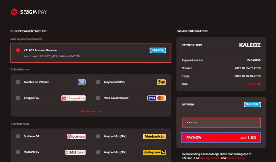
Task: Expand the "And 5 more" payment options
Action: pyautogui.click(x=90, y=111)
